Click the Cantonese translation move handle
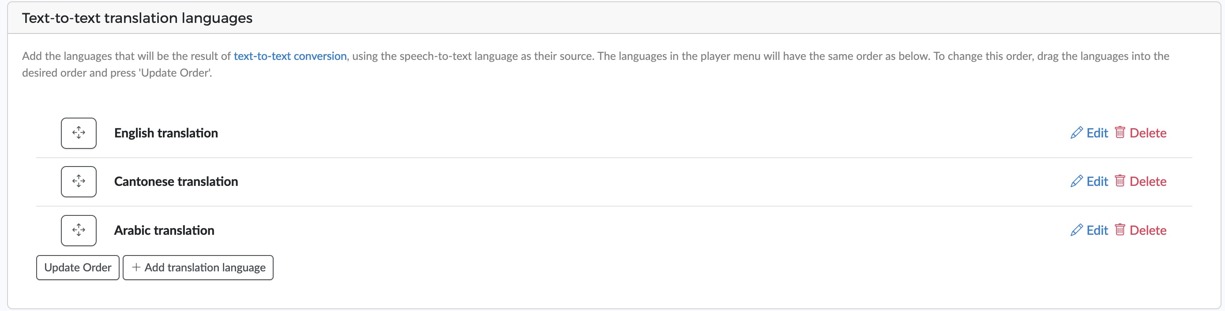The width and height of the screenshot is (1225, 311). [x=79, y=181]
